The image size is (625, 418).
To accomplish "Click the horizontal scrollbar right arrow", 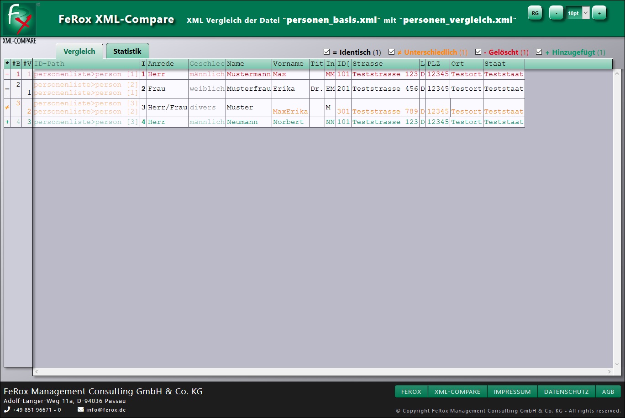I will click(x=609, y=372).
